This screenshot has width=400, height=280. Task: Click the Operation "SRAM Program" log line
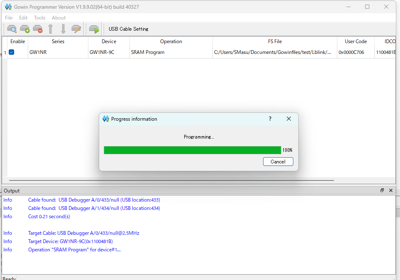point(75,250)
